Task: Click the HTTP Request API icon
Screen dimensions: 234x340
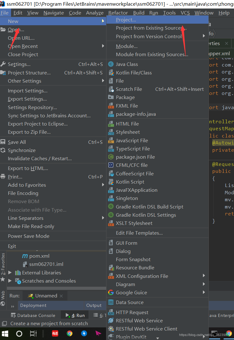Action: point(111,313)
